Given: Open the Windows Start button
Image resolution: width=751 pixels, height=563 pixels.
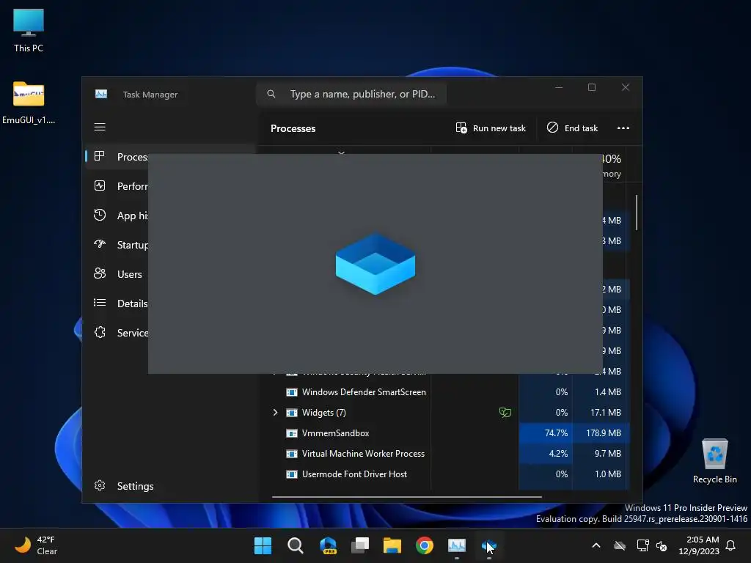Looking at the screenshot, I should pos(263,545).
